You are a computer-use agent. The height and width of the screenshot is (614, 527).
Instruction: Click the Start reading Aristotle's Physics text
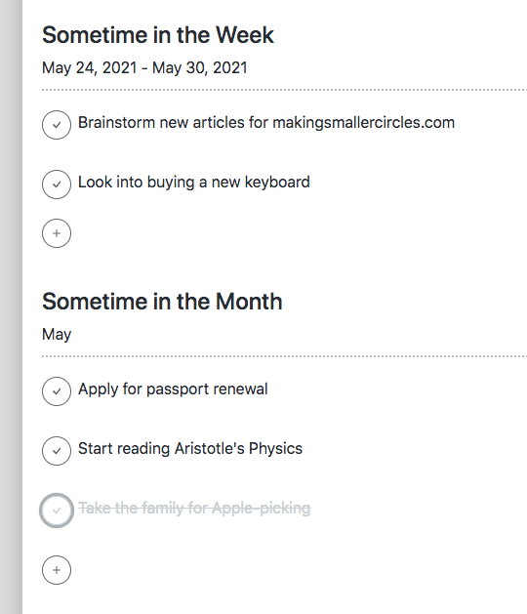190,449
